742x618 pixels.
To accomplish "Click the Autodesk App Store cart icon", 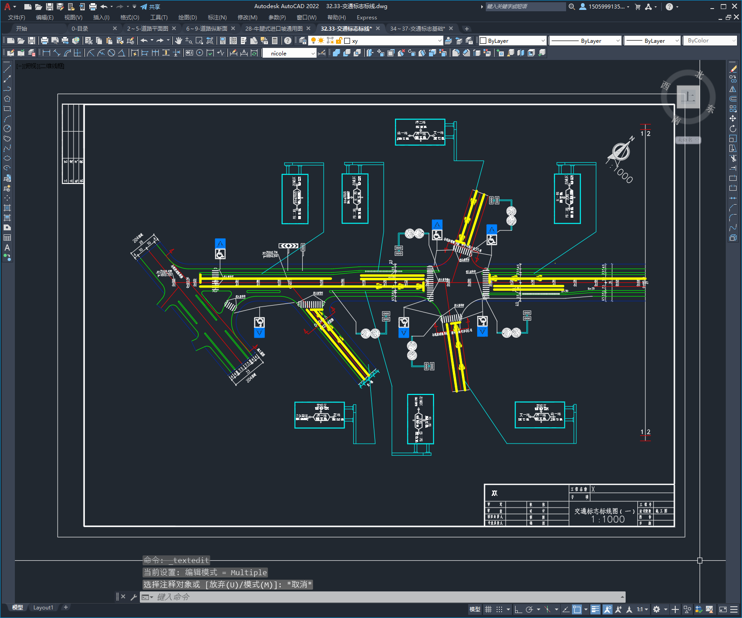I will coord(638,7).
